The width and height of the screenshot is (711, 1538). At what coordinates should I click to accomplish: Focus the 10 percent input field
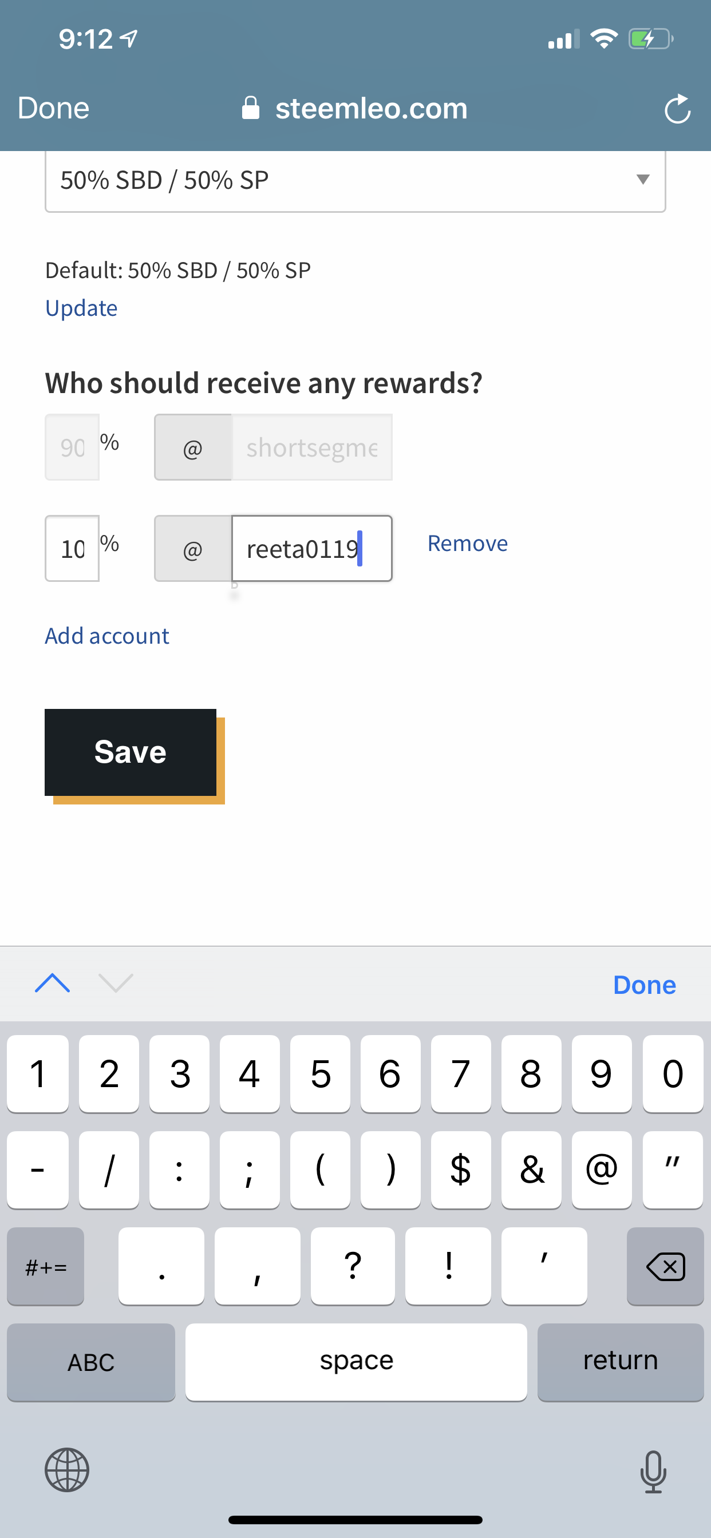(x=72, y=548)
